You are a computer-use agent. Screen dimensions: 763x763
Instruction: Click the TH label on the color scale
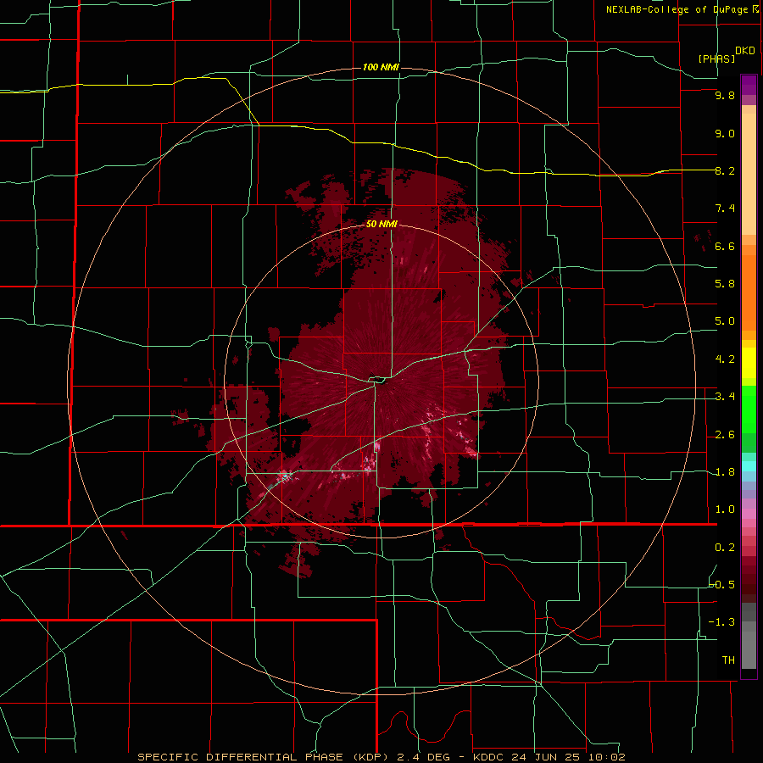728,660
